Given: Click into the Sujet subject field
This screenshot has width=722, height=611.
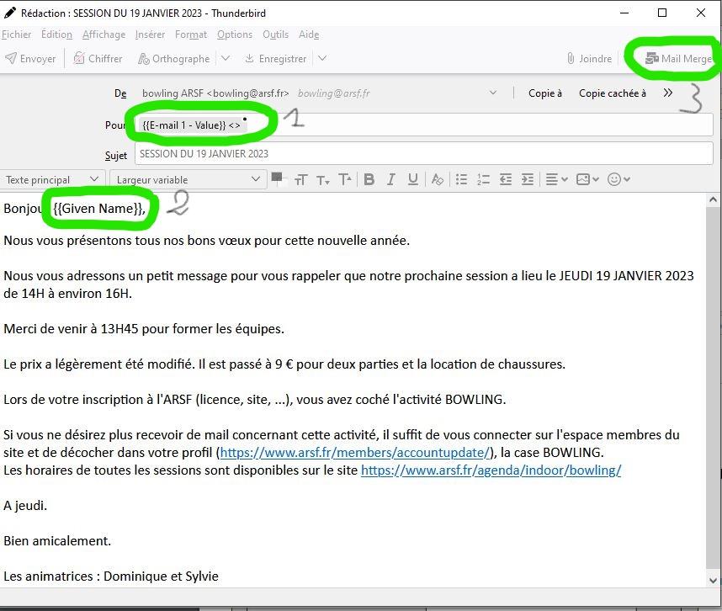Looking at the screenshot, I should pos(423,154).
